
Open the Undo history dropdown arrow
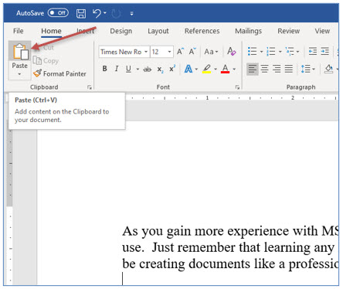pos(105,13)
